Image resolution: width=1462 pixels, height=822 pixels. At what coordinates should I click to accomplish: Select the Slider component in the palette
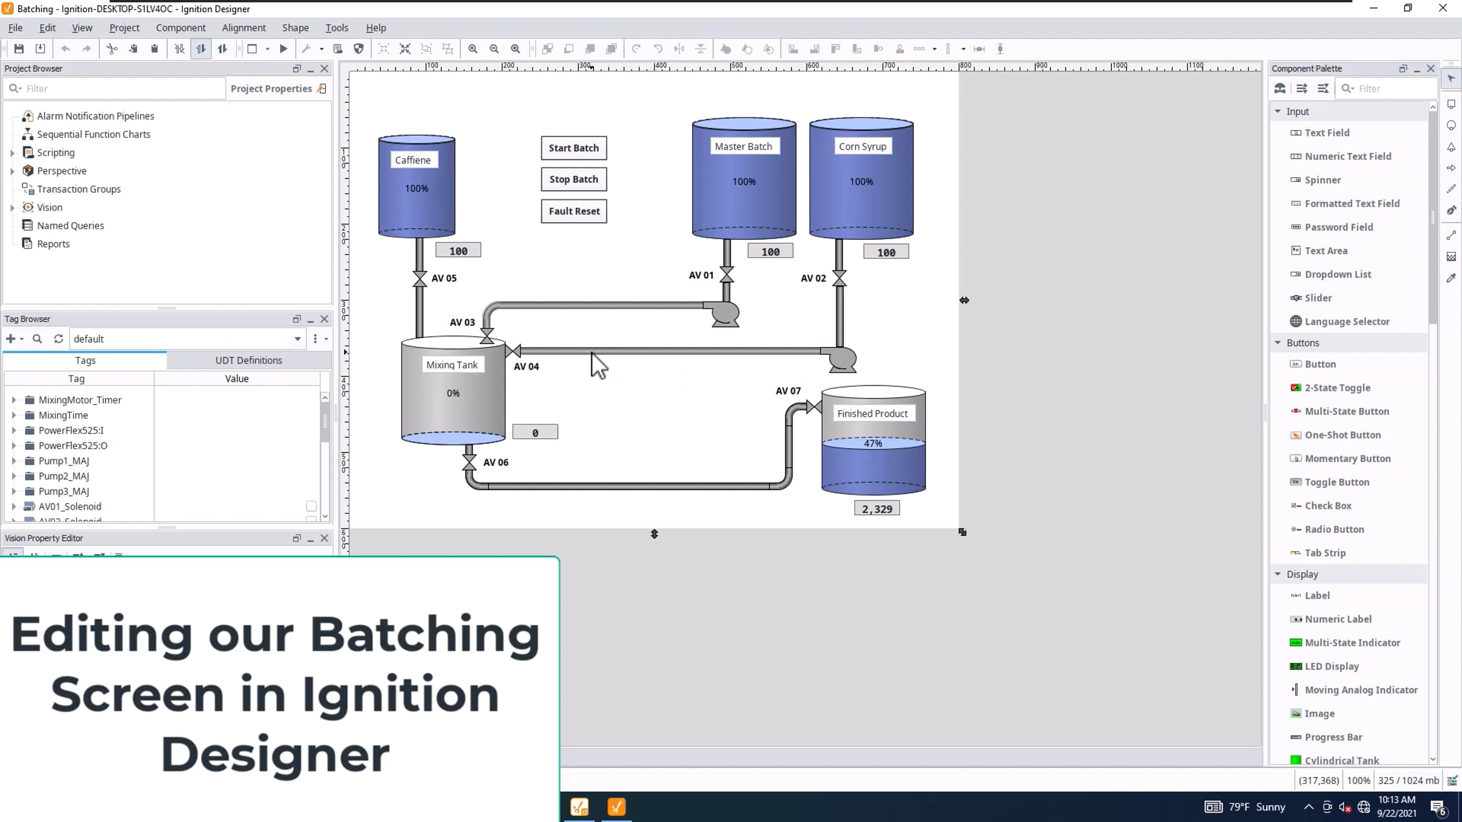point(1318,298)
